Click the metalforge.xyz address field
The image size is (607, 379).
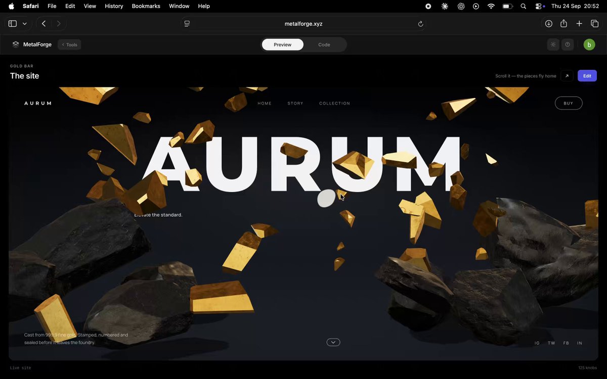[x=303, y=24]
